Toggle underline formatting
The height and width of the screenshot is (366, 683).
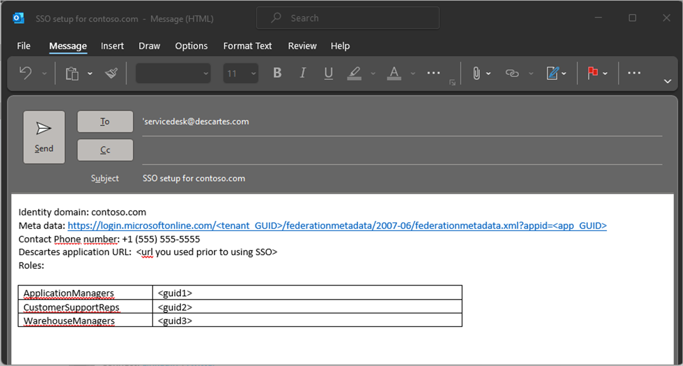point(328,73)
